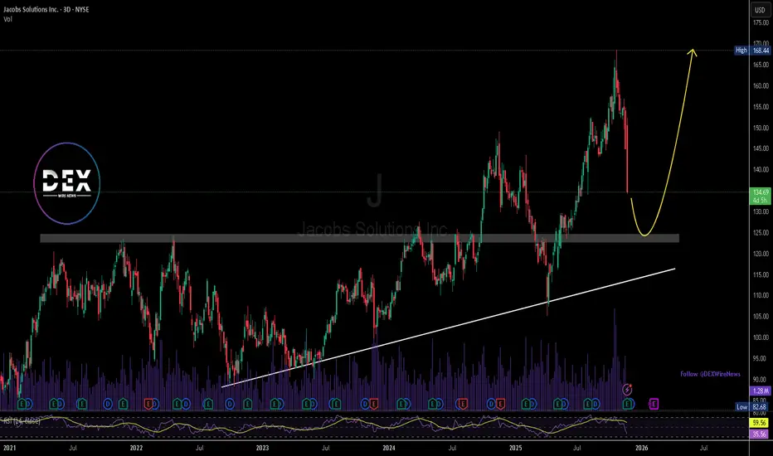Open red earnings marker just after 2022
This screenshot has height=456, width=773.
coord(148,405)
